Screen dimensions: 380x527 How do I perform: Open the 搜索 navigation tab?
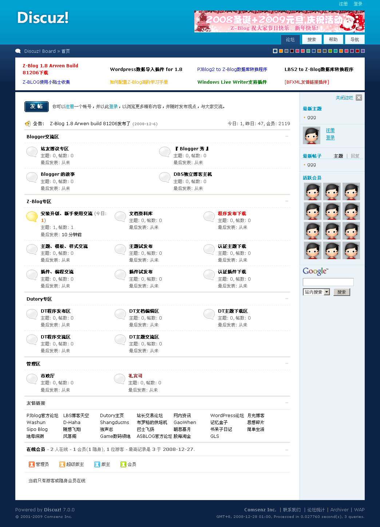[x=312, y=40]
